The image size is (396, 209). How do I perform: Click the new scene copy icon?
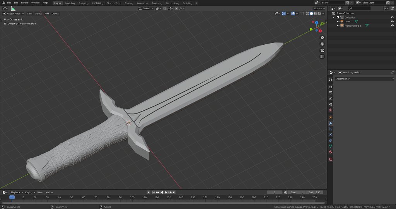click(x=347, y=3)
